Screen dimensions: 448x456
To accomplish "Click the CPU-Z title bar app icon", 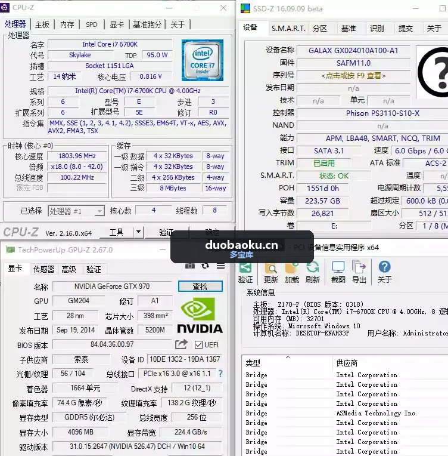I will pyautogui.click(x=5, y=8).
